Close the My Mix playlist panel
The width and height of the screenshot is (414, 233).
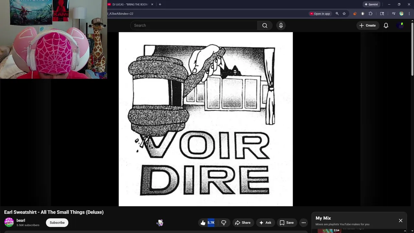400,221
